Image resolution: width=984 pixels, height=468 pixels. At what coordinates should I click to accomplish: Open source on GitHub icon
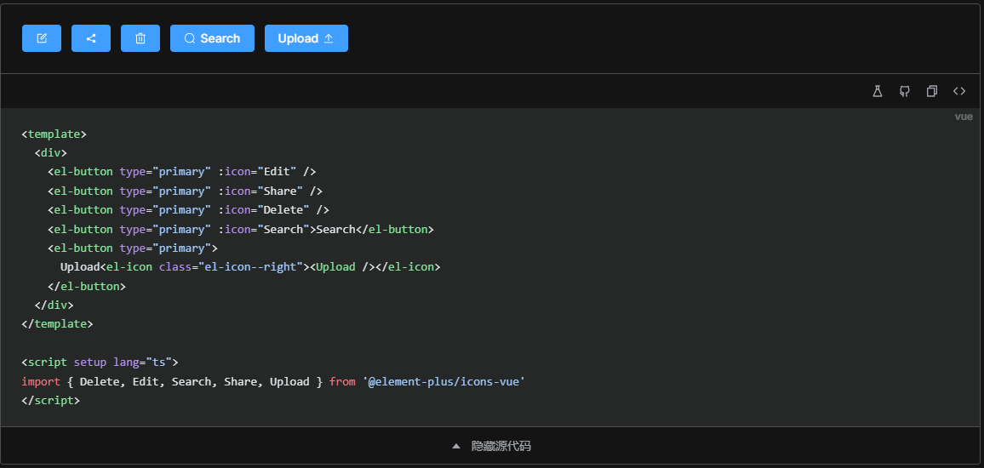(x=904, y=92)
